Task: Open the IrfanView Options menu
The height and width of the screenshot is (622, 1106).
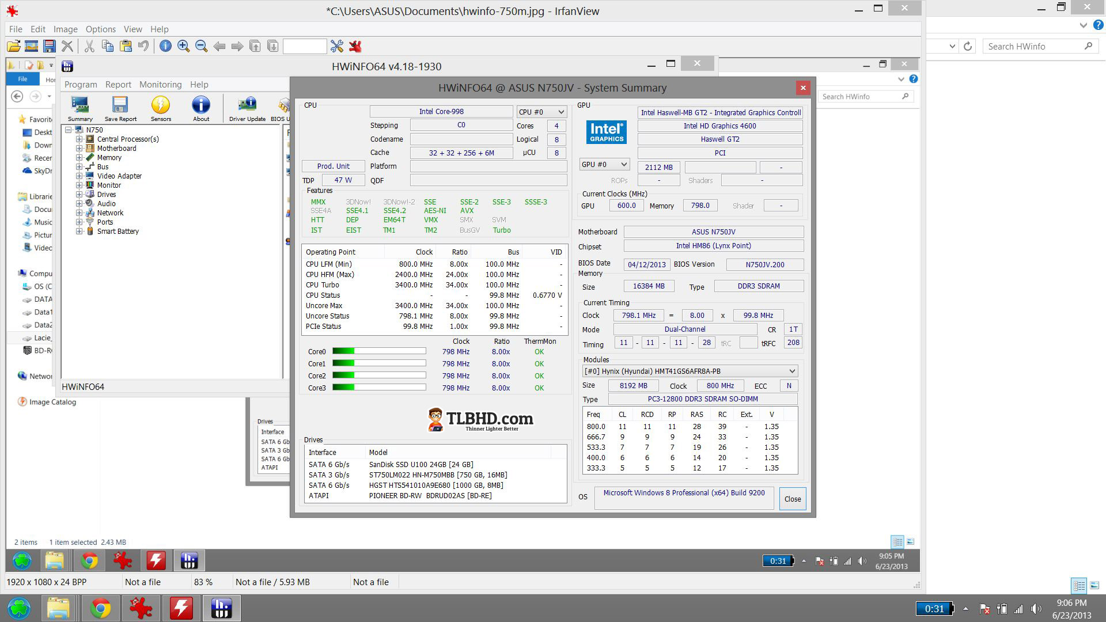Action: tap(101, 29)
